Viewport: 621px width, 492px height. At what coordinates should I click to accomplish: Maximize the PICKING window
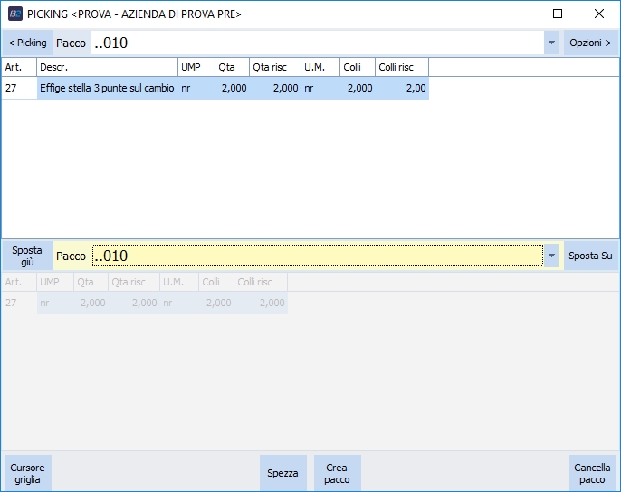click(558, 14)
